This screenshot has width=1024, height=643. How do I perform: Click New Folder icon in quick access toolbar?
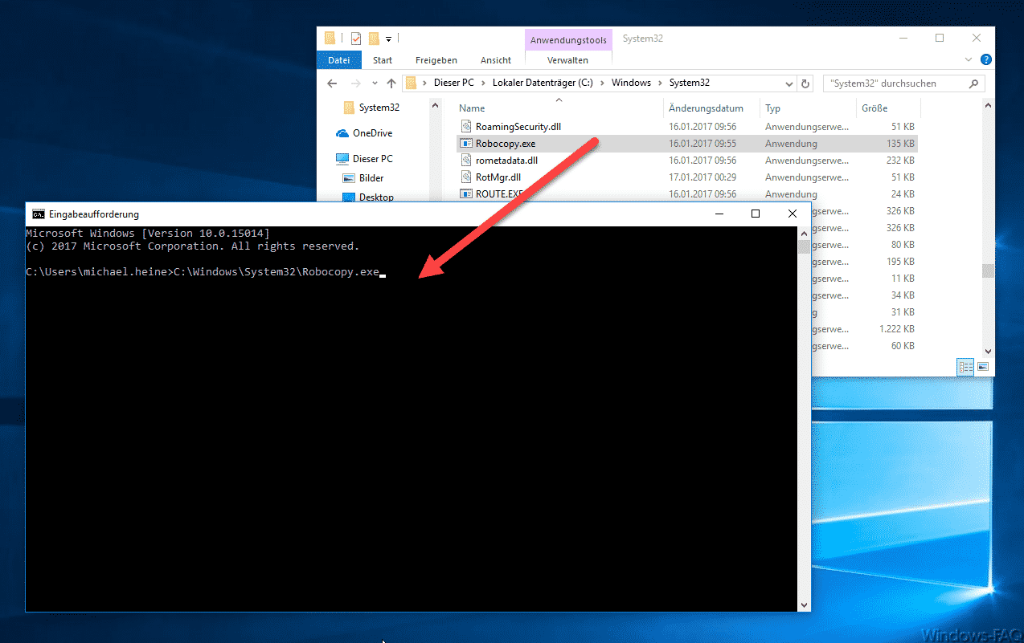pyautogui.click(x=374, y=38)
